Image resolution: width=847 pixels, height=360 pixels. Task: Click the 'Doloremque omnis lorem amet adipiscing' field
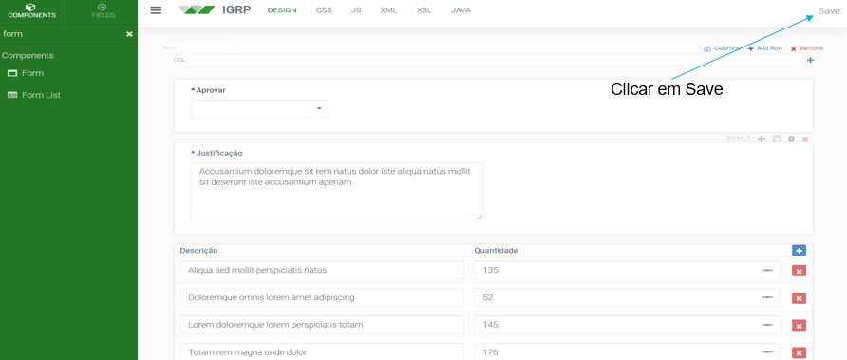pos(322,297)
